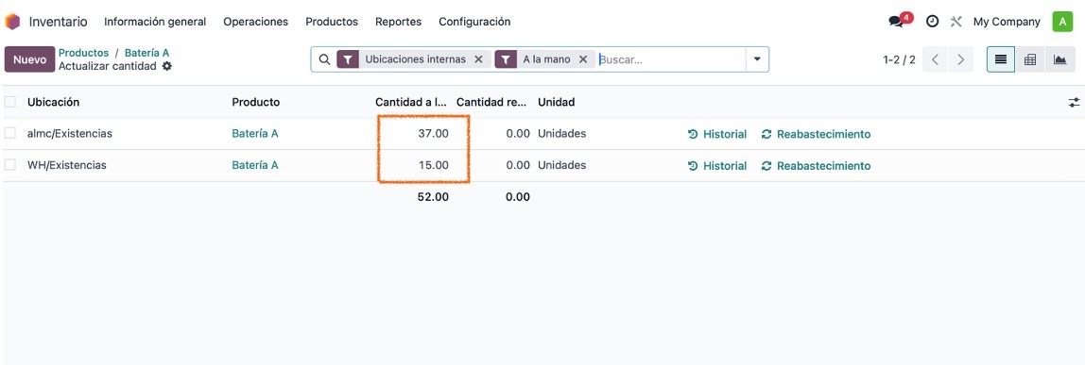This screenshot has height=365, width=1085.
Task: Switch to graph view
Action: coord(1059,59)
